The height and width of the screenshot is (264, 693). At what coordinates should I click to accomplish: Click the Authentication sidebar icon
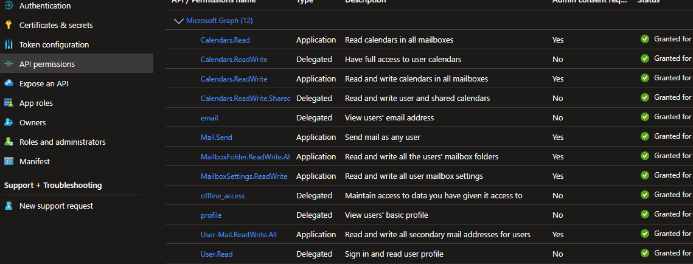[x=9, y=5]
